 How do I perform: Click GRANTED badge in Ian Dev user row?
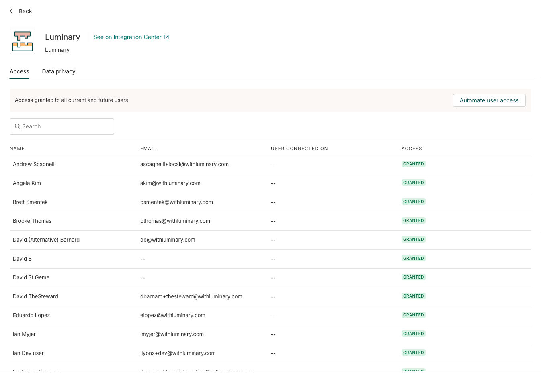coord(414,353)
